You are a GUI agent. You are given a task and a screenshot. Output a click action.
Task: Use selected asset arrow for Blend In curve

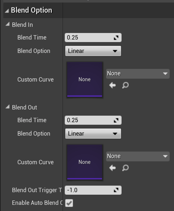(113, 85)
